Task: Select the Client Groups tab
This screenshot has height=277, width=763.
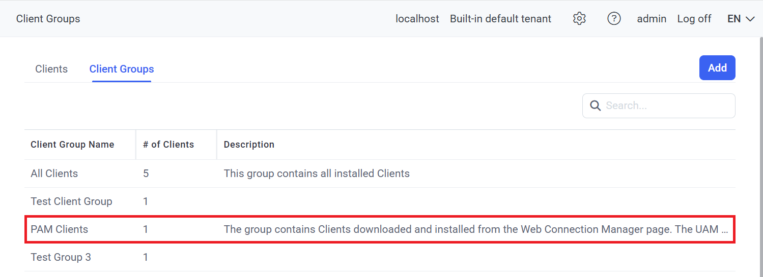Action: 122,69
